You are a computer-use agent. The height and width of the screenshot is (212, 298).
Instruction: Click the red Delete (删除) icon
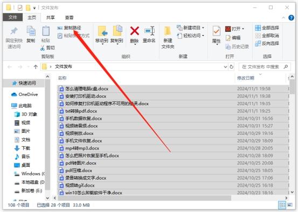(135, 31)
